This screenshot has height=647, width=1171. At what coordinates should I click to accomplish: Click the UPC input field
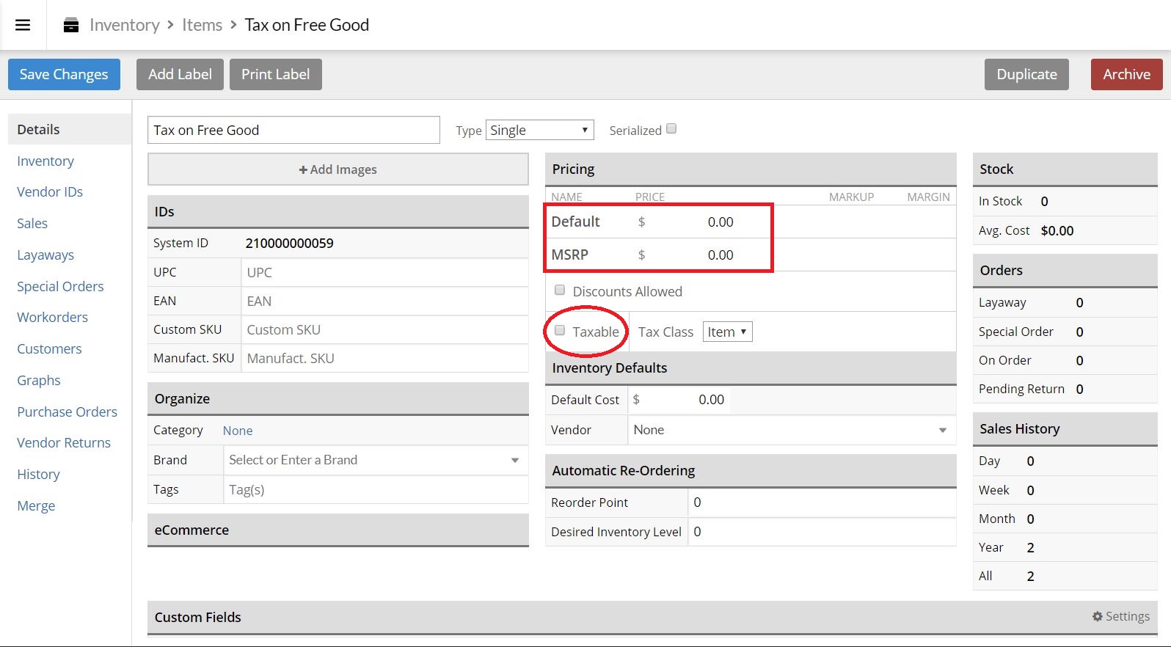click(x=384, y=272)
